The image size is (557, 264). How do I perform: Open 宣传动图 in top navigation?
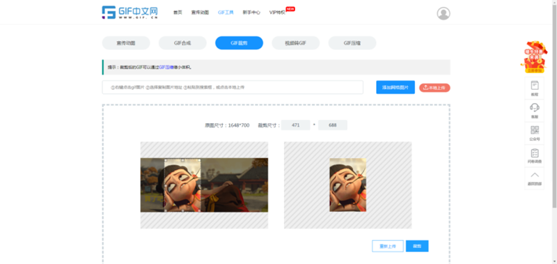(200, 13)
